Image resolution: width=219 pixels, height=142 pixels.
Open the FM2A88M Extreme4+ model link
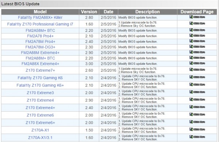click(x=40, y=53)
